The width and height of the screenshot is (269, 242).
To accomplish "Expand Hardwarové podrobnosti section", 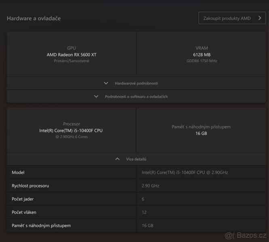I will coord(136,83).
